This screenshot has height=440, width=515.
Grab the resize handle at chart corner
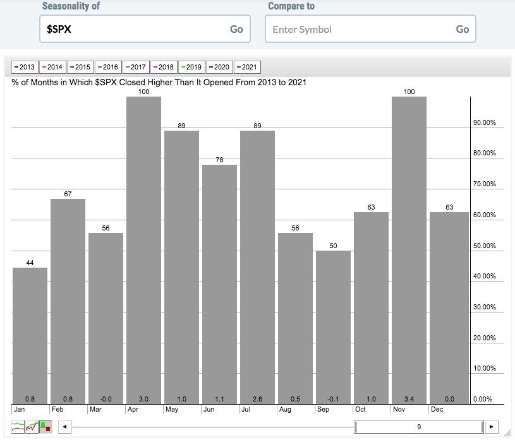pyautogui.click(x=508, y=434)
